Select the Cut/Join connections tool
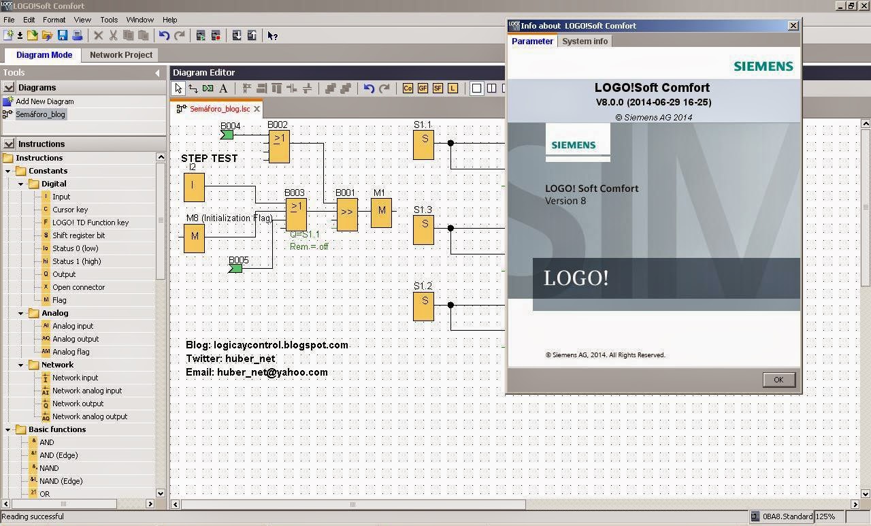 click(x=208, y=88)
